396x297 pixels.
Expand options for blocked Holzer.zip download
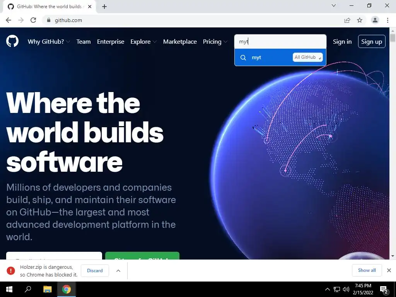(x=118, y=270)
